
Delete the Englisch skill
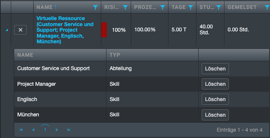[x=215, y=99]
